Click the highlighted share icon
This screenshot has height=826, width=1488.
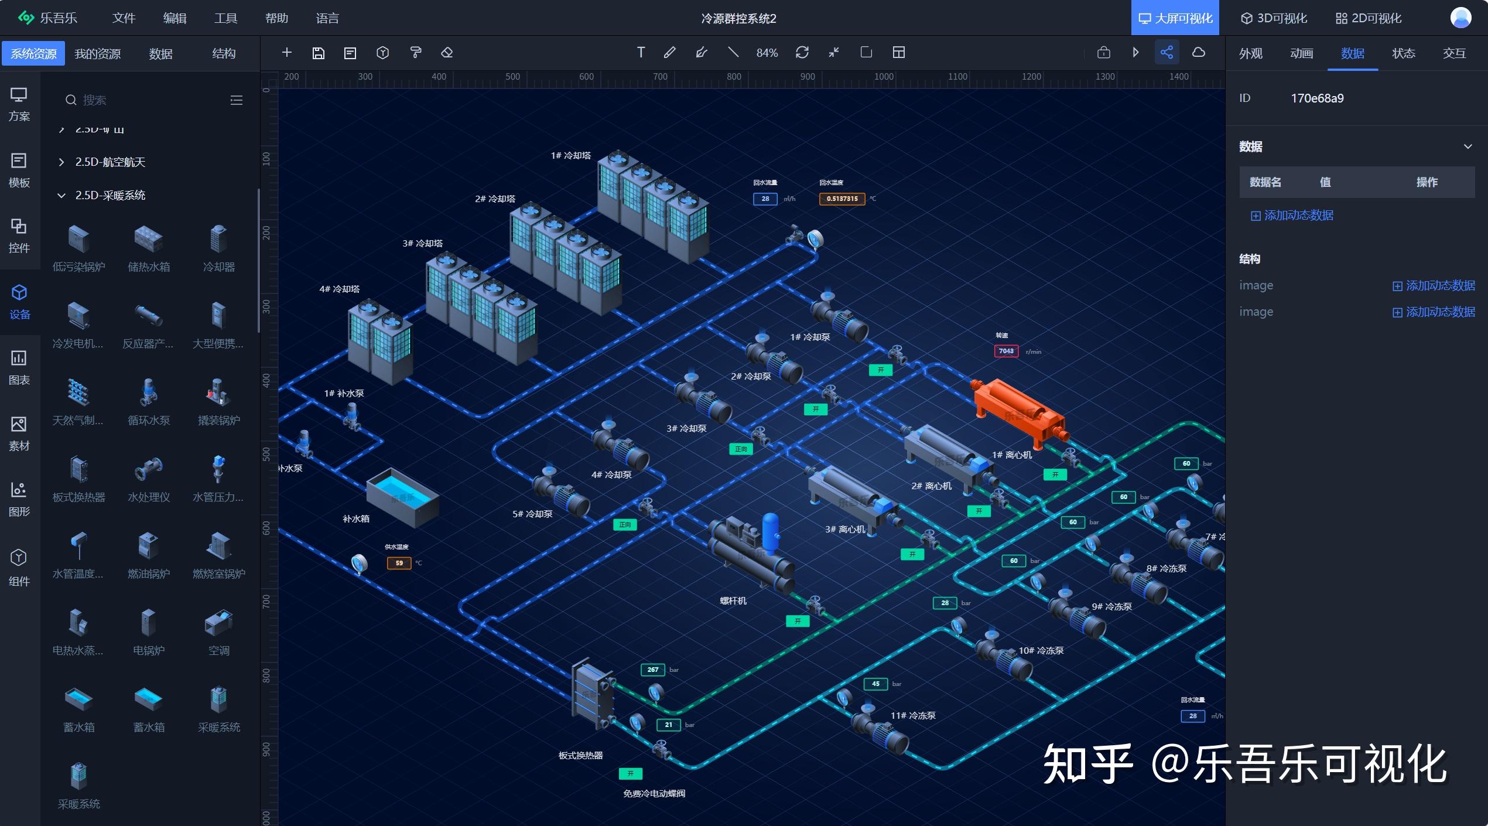1167,53
